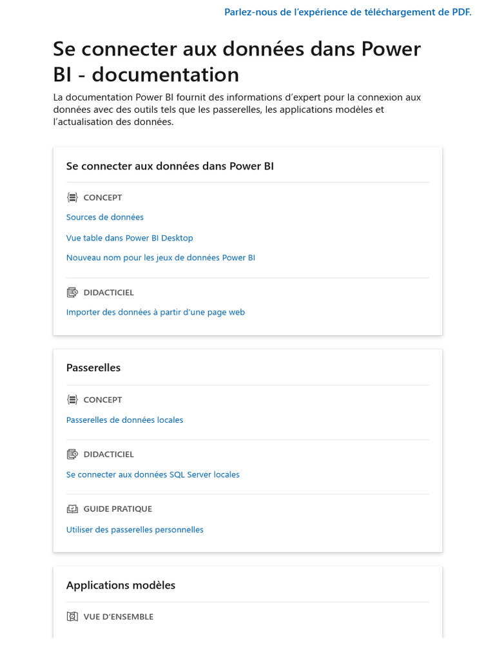Click the GUIDE PRATIQUE section label
The image size is (495, 660).
tap(118, 509)
